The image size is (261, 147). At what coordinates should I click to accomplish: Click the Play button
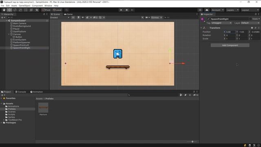point(121,10)
